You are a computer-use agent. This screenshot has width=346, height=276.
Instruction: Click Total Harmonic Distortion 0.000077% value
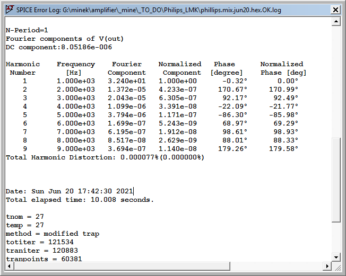140,157
